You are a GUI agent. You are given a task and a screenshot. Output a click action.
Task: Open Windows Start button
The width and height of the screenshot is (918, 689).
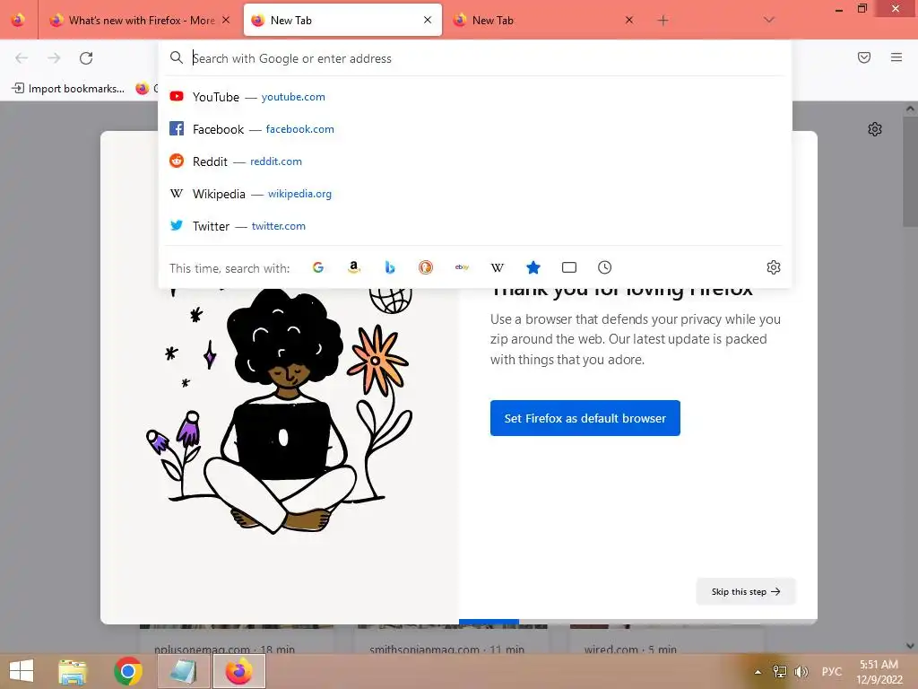pyautogui.click(x=22, y=671)
